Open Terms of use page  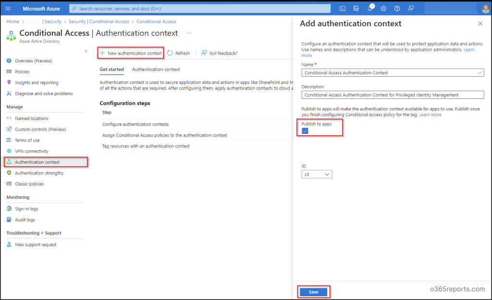(x=27, y=141)
